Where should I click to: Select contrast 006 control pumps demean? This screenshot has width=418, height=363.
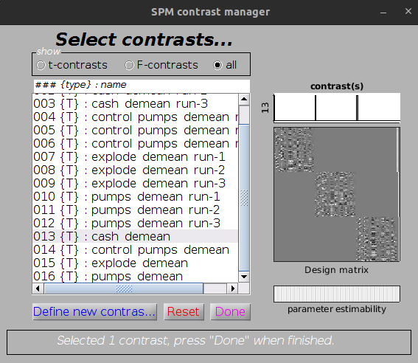point(135,143)
